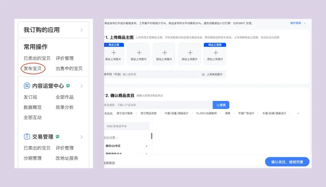Click the green badge next to 内容运营中心

(68, 85)
